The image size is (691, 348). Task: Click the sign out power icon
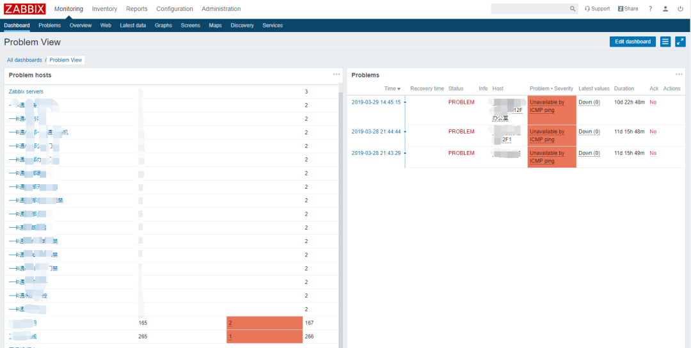point(680,9)
